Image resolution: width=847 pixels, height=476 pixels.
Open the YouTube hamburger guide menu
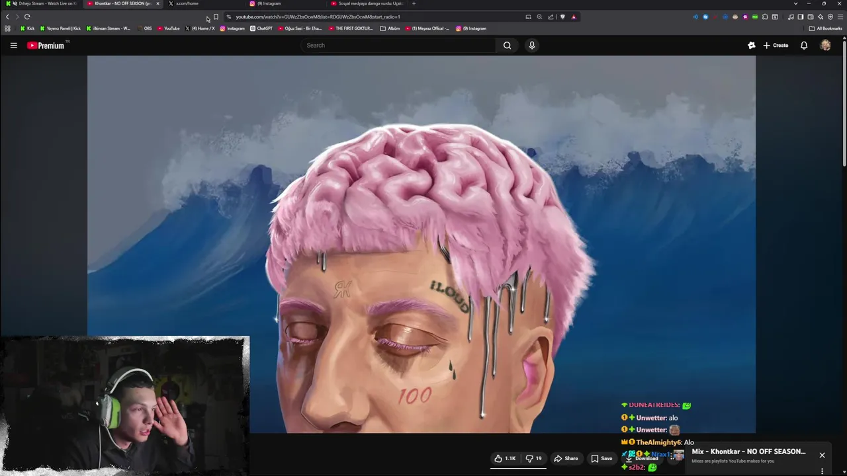click(13, 46)
